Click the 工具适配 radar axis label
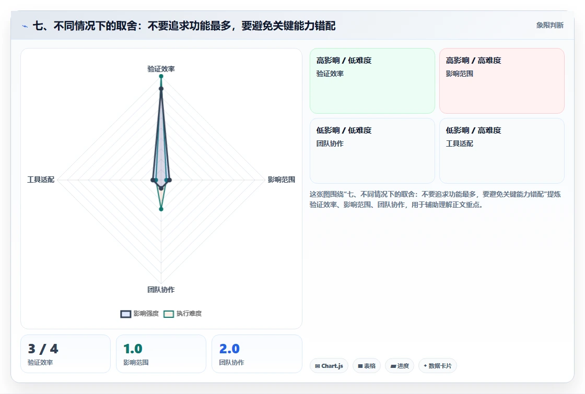This screenshot has height=394, width=585. pos(41,180)
